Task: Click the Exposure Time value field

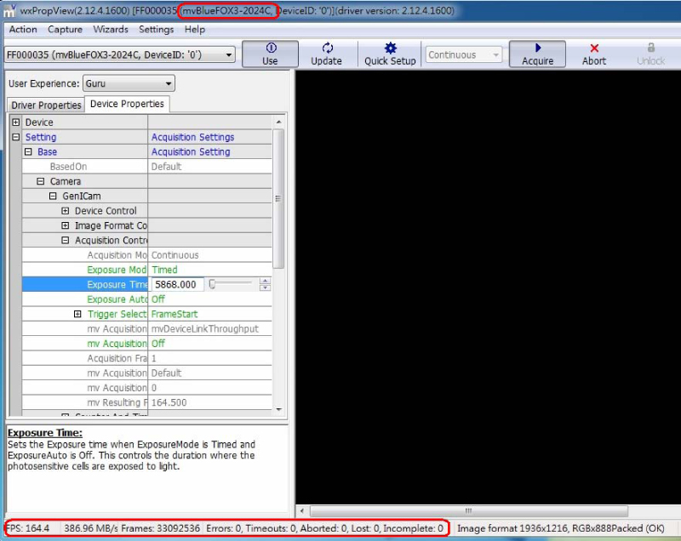Action: (177, 285)
